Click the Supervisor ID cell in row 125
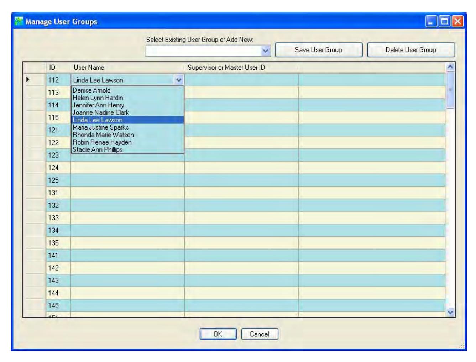Image resolution: width=476 pixels, height=362 pixels. pyautogui.click(x=241, y=180)
